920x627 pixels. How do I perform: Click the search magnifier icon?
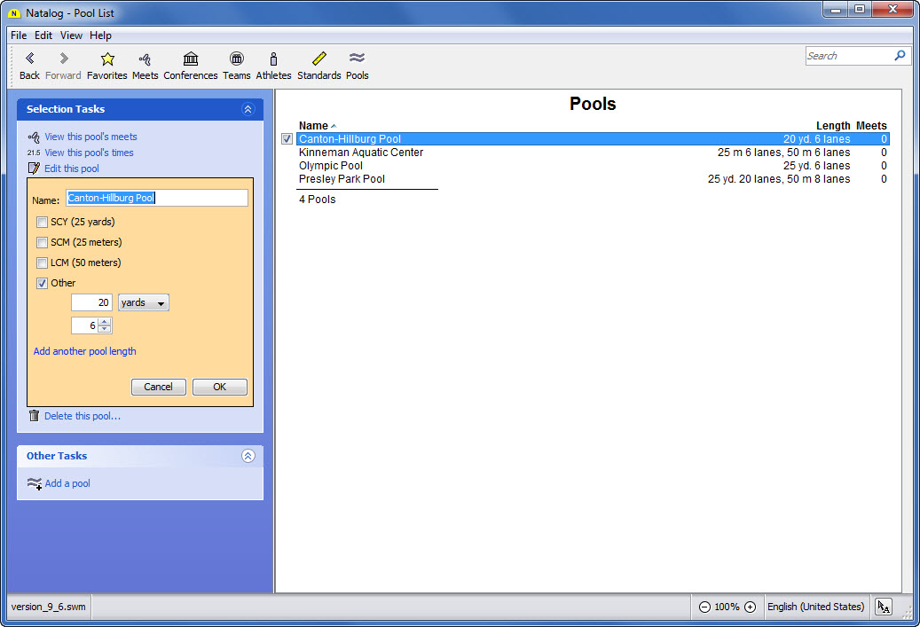click(900, 56)
